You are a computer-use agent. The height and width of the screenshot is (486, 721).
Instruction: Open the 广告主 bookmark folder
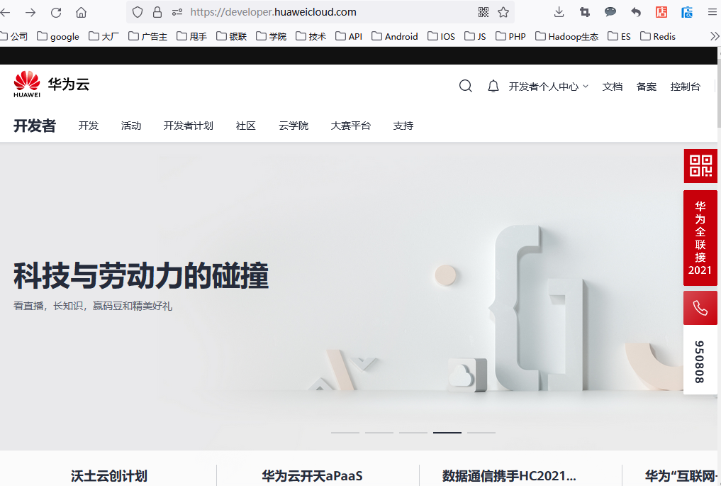tap(147, 36)
